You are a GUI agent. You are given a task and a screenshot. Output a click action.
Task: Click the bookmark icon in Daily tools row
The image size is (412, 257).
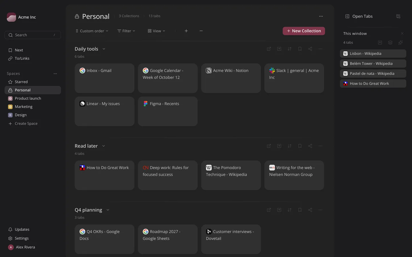point(300,49)
